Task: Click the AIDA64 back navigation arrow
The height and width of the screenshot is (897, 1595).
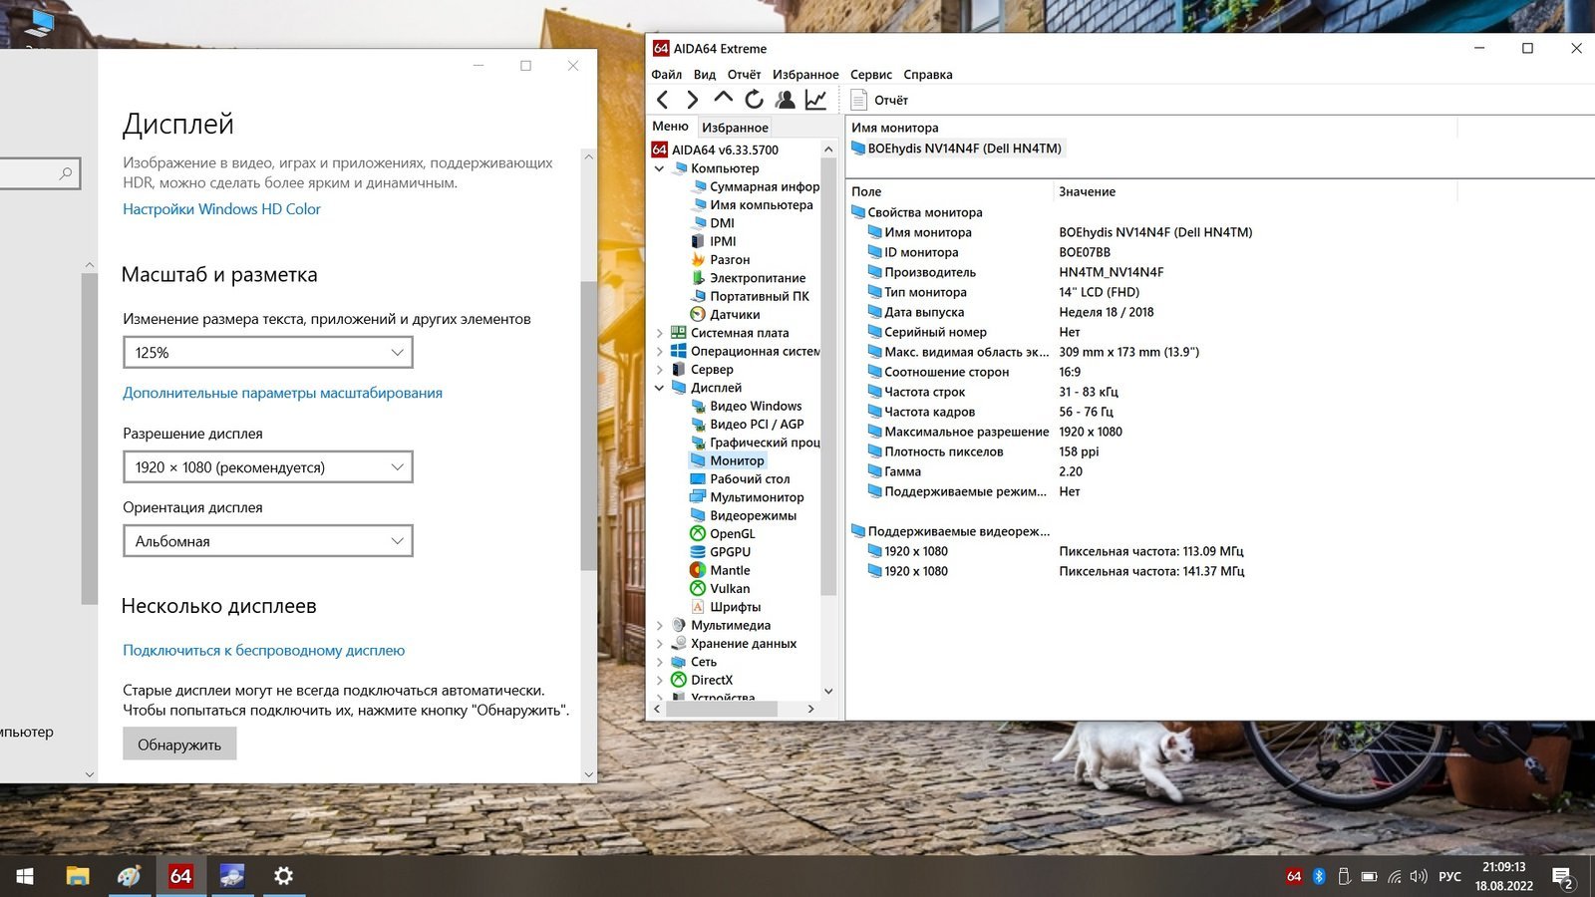Action: click(663, 100)
